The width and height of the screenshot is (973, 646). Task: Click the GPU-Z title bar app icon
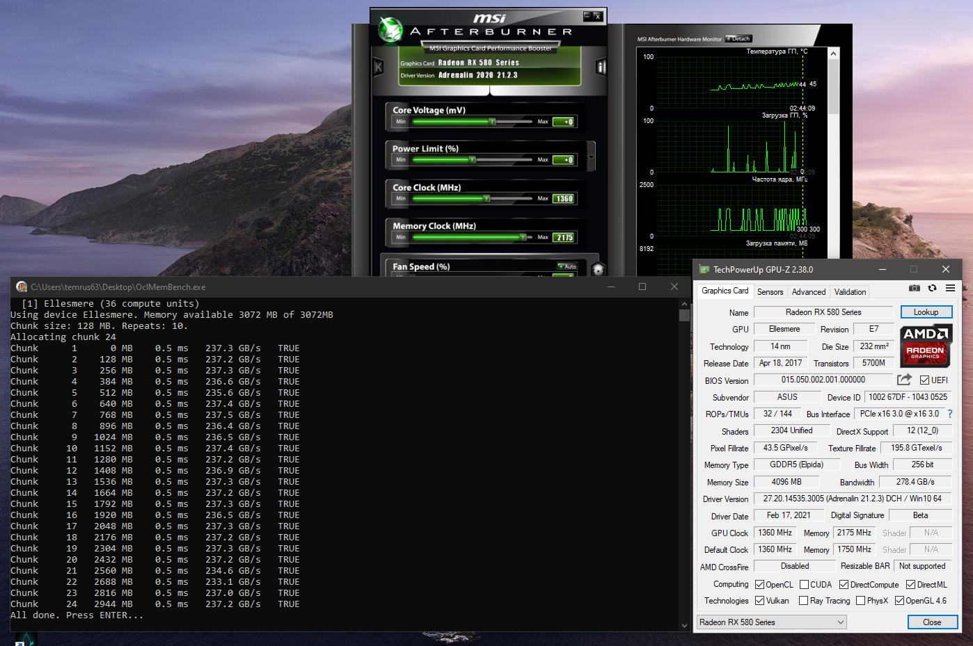click(704, 269)
